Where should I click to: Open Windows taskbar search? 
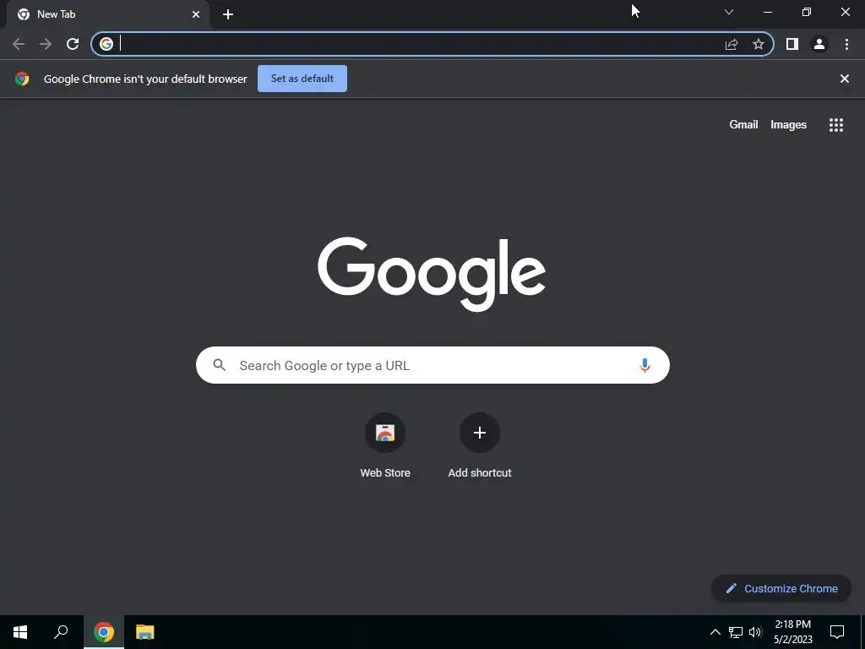61,632
